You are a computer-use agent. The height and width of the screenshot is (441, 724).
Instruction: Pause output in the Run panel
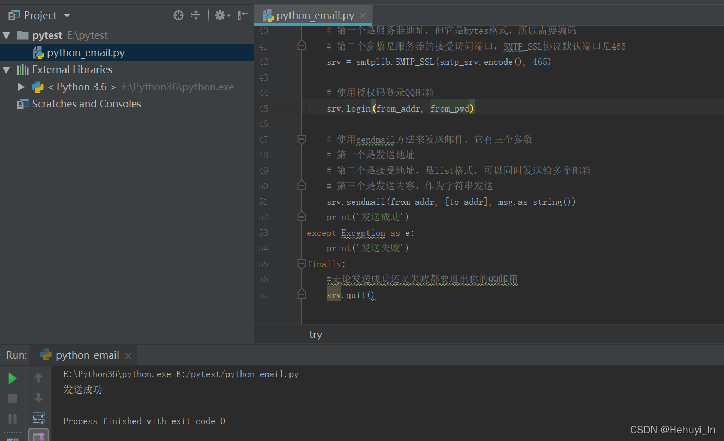(12, 418)
